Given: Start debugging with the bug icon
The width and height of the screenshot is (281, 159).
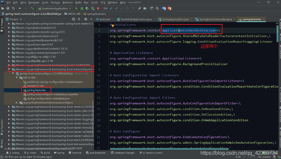Looking at the screenshot, I should coord(82,9).
